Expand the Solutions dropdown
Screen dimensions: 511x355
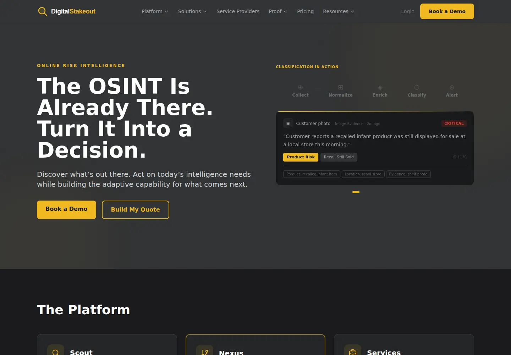pos(192,11)
